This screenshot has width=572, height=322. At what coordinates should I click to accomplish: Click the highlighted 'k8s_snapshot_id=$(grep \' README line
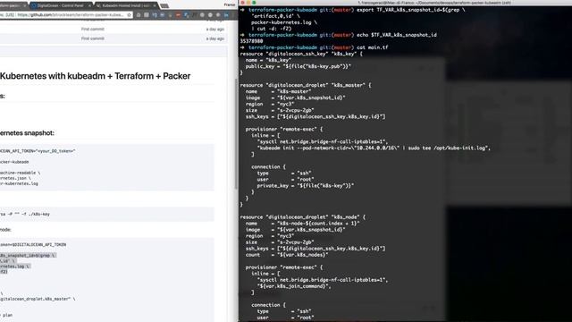28,256
